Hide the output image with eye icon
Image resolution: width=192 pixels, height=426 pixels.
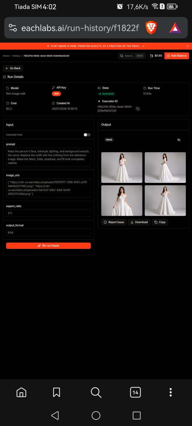pos(179,140)
